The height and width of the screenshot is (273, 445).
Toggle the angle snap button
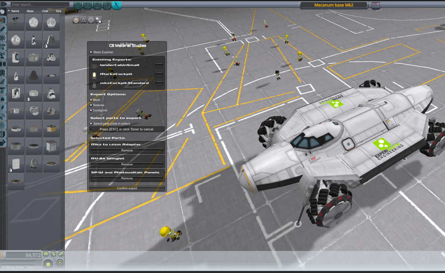coord(60,262)
